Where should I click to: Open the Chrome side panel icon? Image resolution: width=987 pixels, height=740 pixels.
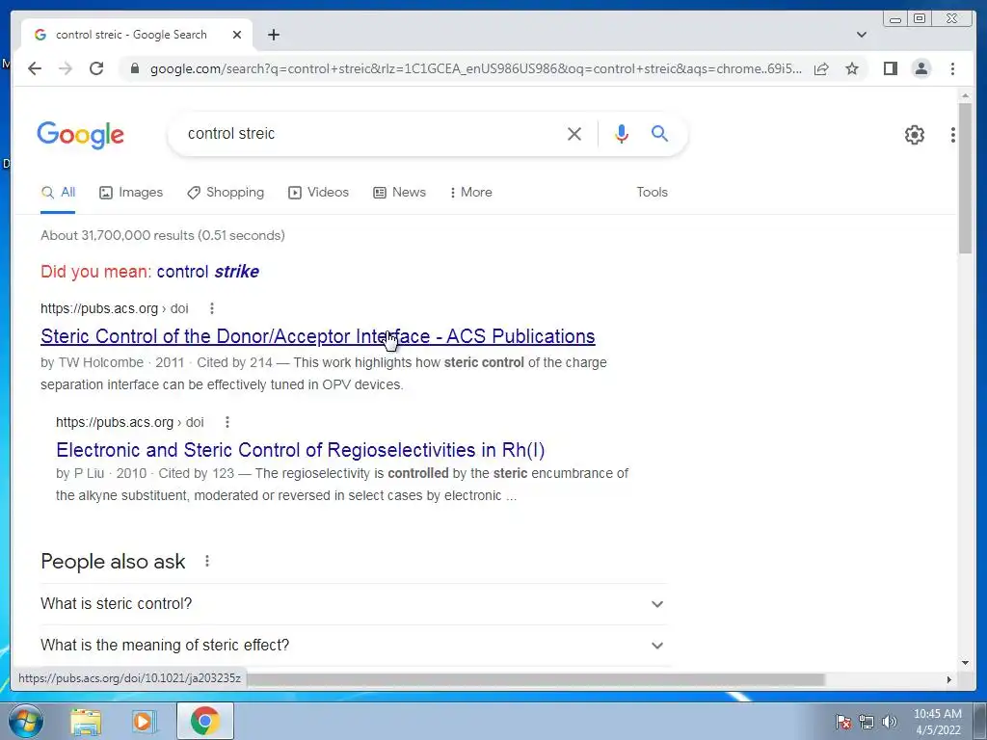click(890, 68)
